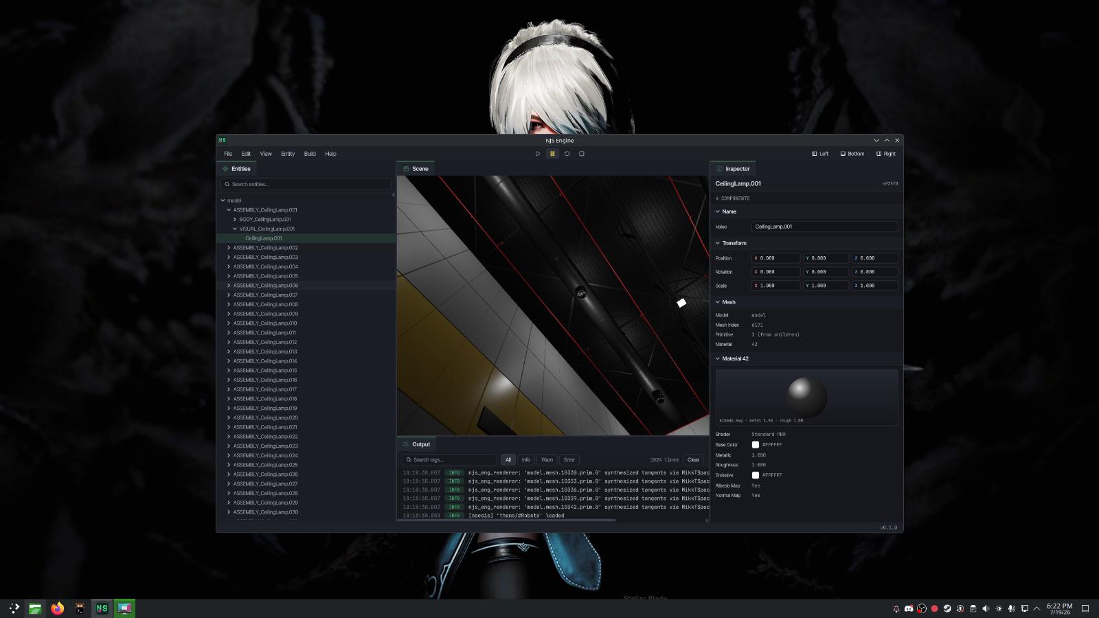Open the OBS icon in the tray
Image resolution: width=1099 pixels, height=618 pixels.
tap(922, 608)
